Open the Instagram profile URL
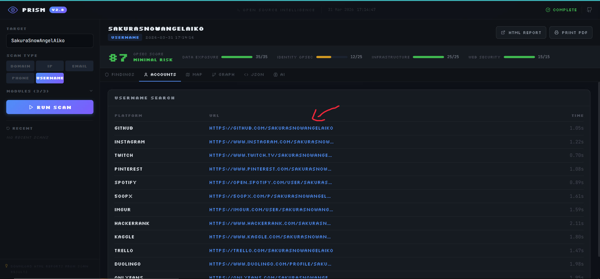This screenshot has width=600, height=279. [271, 142]
